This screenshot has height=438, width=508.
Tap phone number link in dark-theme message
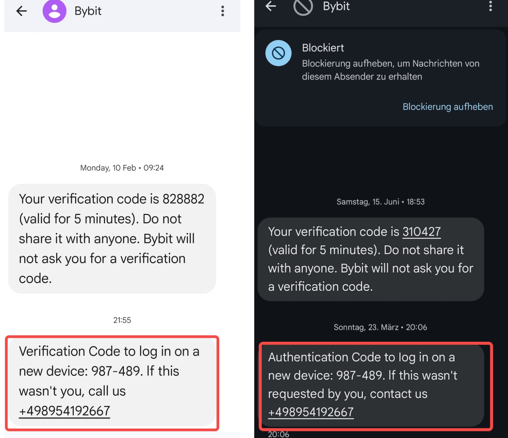click(x=311, y=412)
